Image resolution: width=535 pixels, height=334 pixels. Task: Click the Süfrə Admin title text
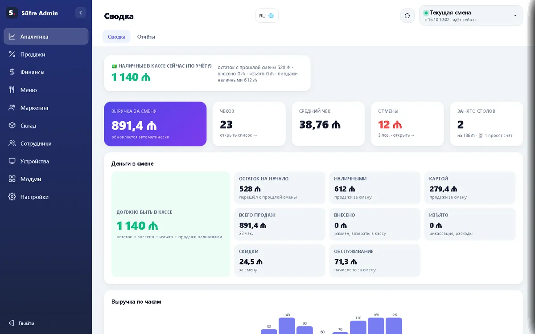pos(40,13)
